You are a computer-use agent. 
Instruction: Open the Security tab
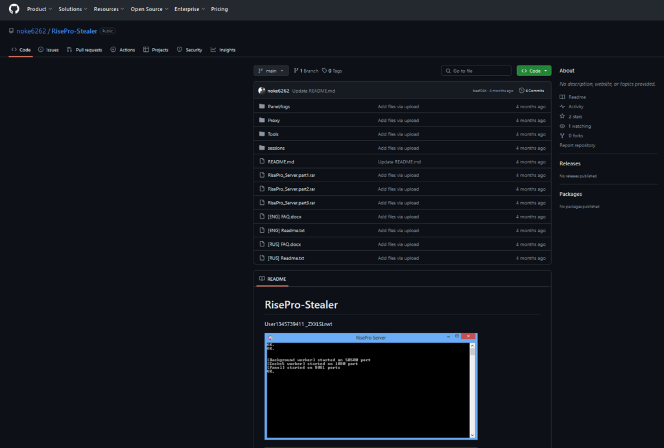[189, 49]
